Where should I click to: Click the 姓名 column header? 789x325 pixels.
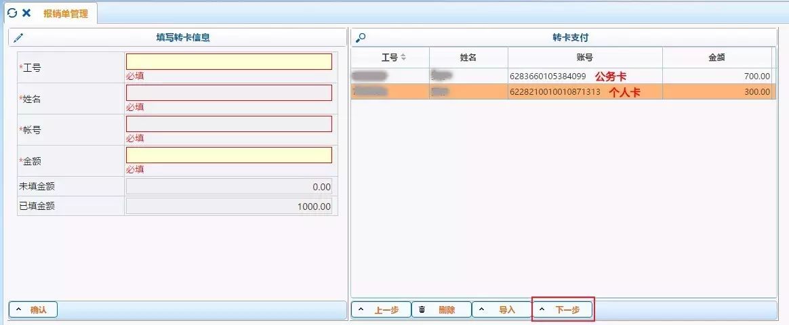click(x=468, y=58)
